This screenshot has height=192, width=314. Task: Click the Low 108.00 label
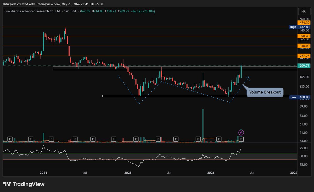[300, 97]
